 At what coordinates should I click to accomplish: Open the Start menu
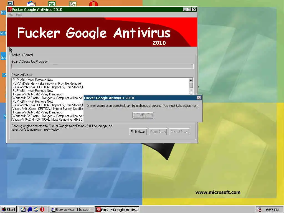pyautogui.click(x=9, y=210)
